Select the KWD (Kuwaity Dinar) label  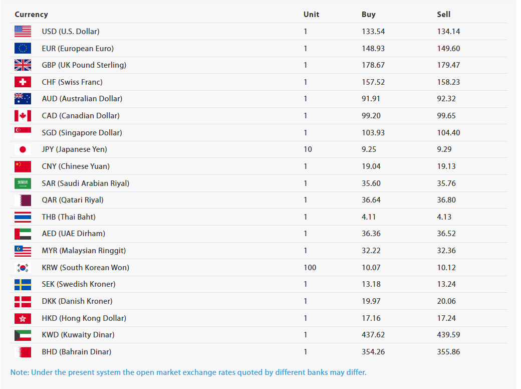click(x=78, y=335)
